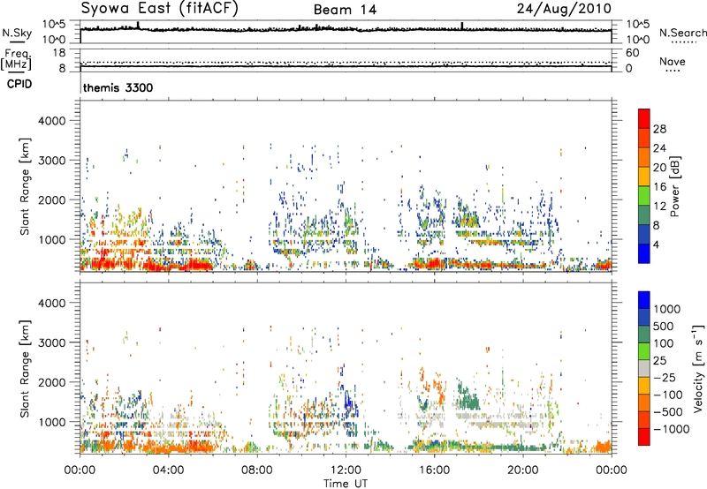The width and height of the screenshot is (707, 489).
Task: Click the '-500' value on Velocity scale
Action: click(x=667, y=411)
